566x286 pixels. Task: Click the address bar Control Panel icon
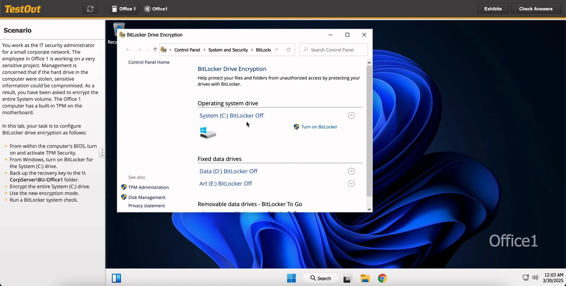pos(164,50)
